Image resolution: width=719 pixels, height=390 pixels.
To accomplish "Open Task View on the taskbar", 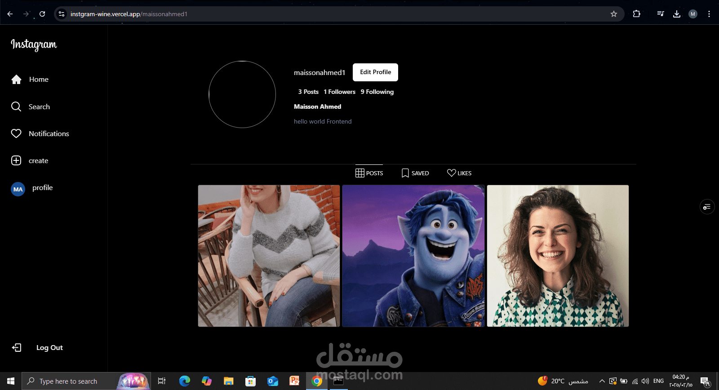I will coord(162,381).
